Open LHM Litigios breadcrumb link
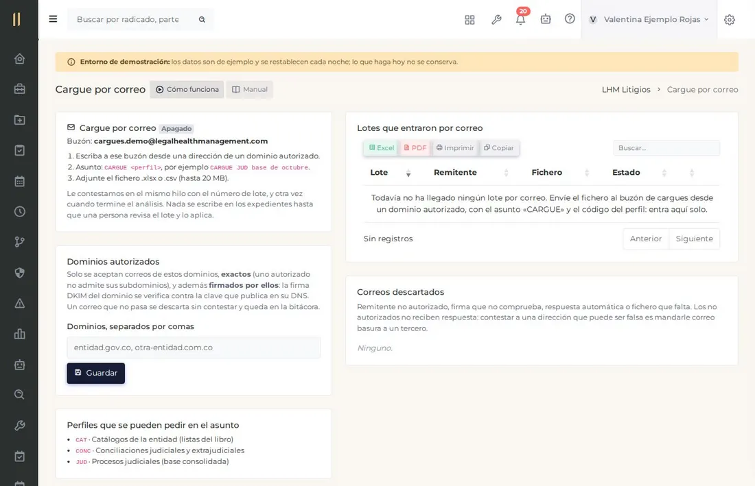The width and height of the screenshot is (755, 486). (626, 89)
